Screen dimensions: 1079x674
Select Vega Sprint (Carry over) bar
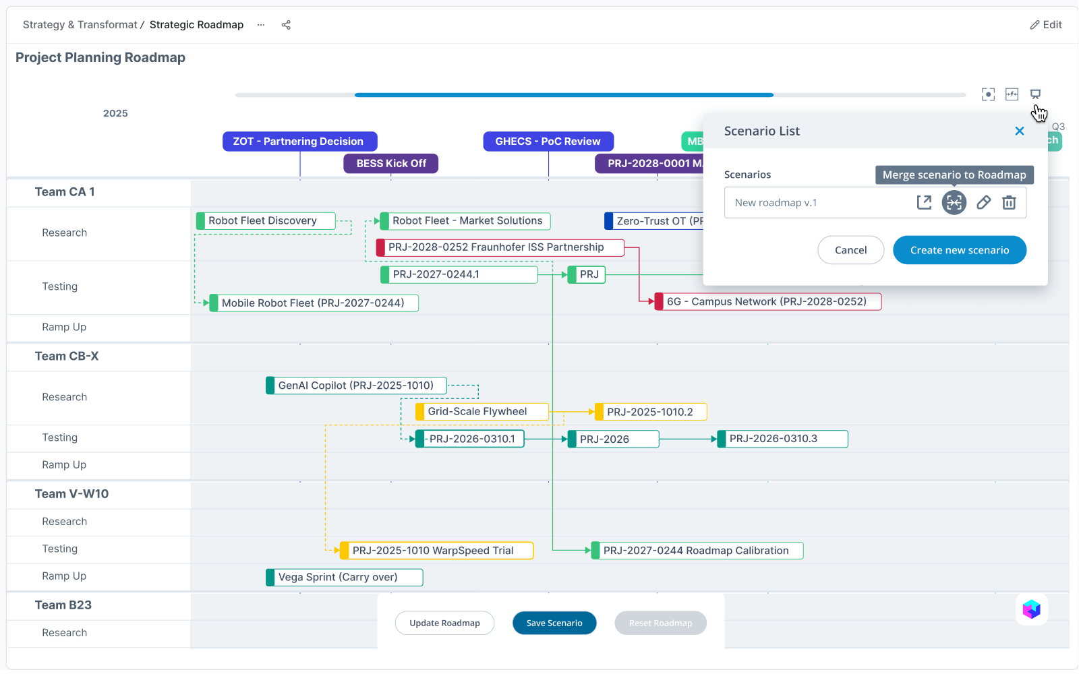pos(345,578)
